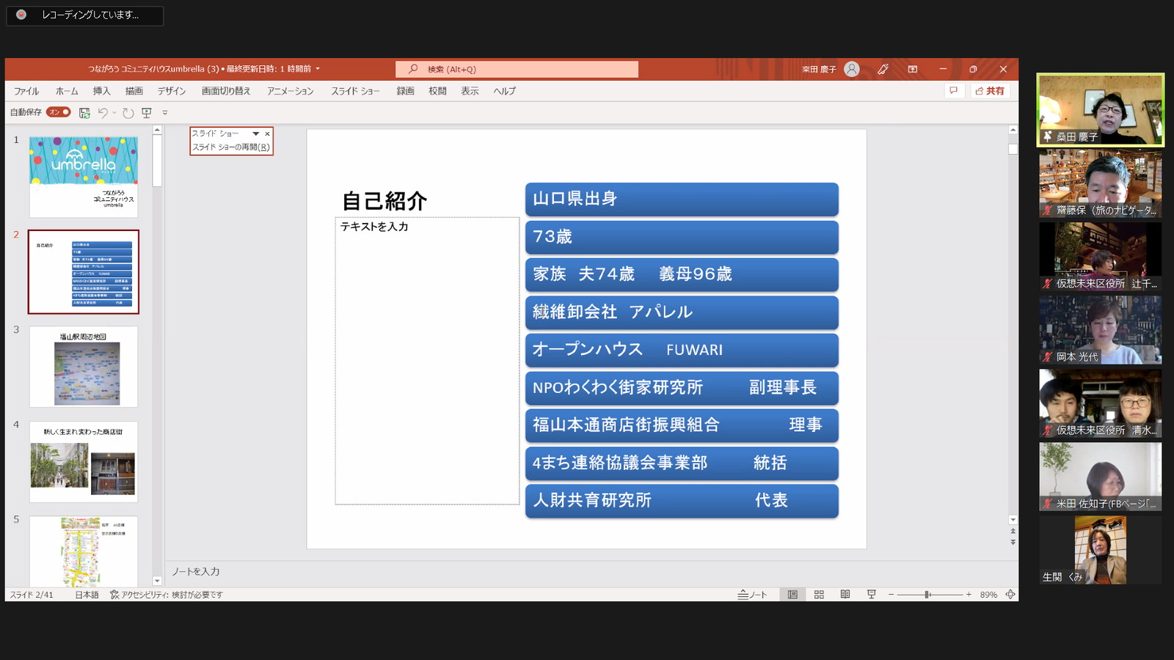Undo the last action
Image resolution: width=1174 pixels, height=660 pixels.
point(103,112)
